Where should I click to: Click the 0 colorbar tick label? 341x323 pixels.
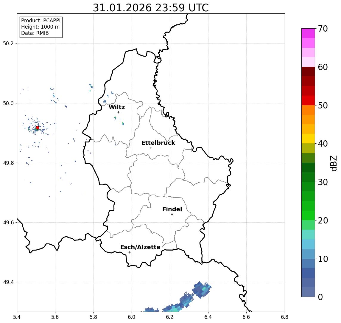coord(320,297)
